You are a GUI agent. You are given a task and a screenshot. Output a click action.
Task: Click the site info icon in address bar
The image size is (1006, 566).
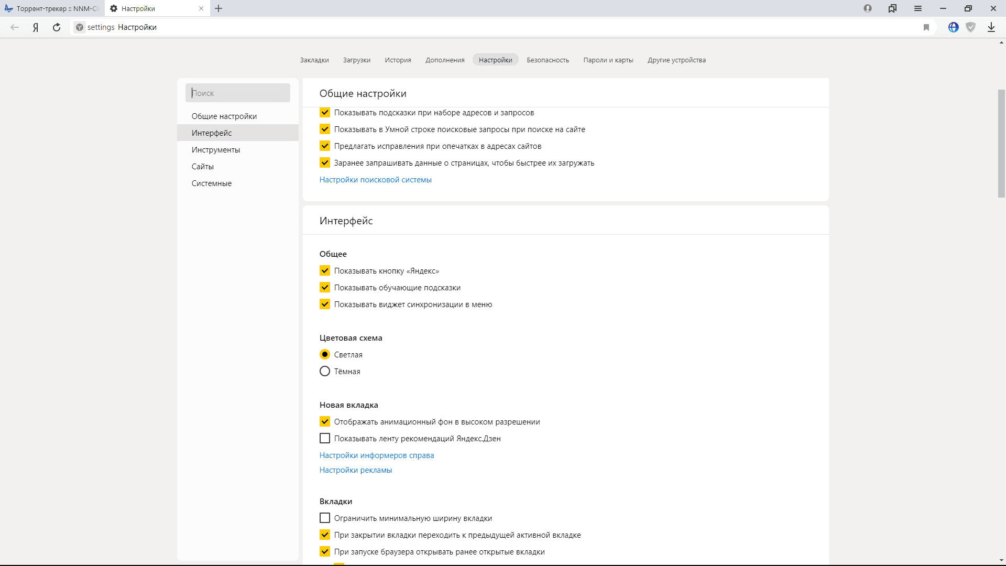pyautogui.click(x=80, y=27)
